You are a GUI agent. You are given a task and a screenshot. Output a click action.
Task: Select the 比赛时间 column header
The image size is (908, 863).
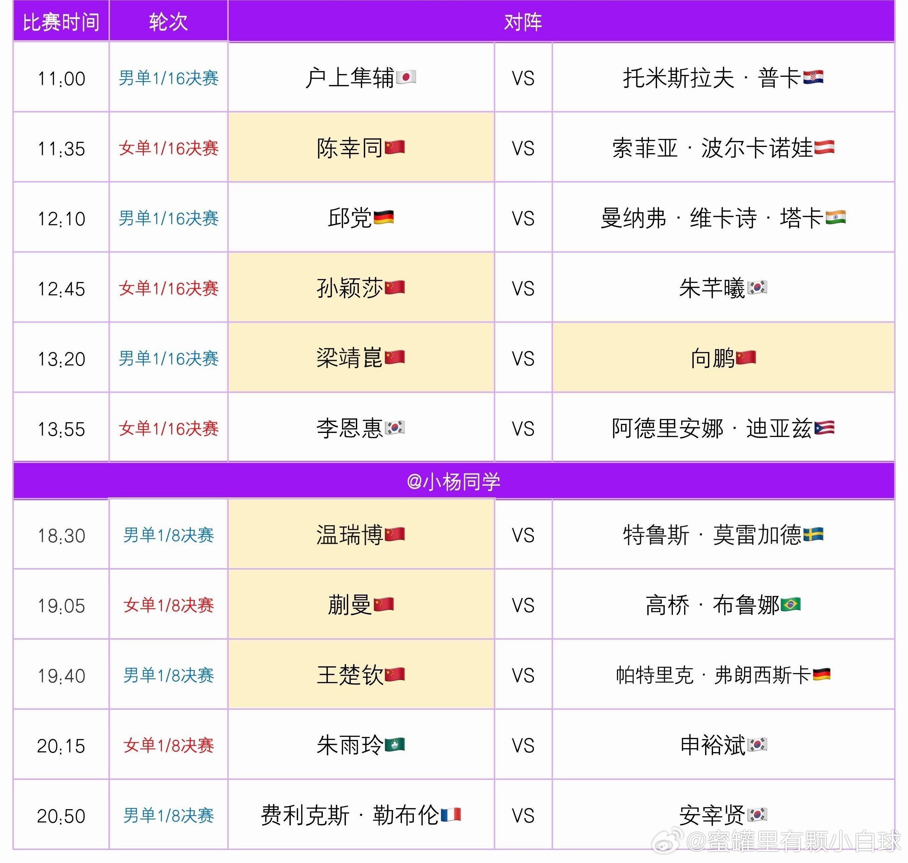[x=61, y=22]
